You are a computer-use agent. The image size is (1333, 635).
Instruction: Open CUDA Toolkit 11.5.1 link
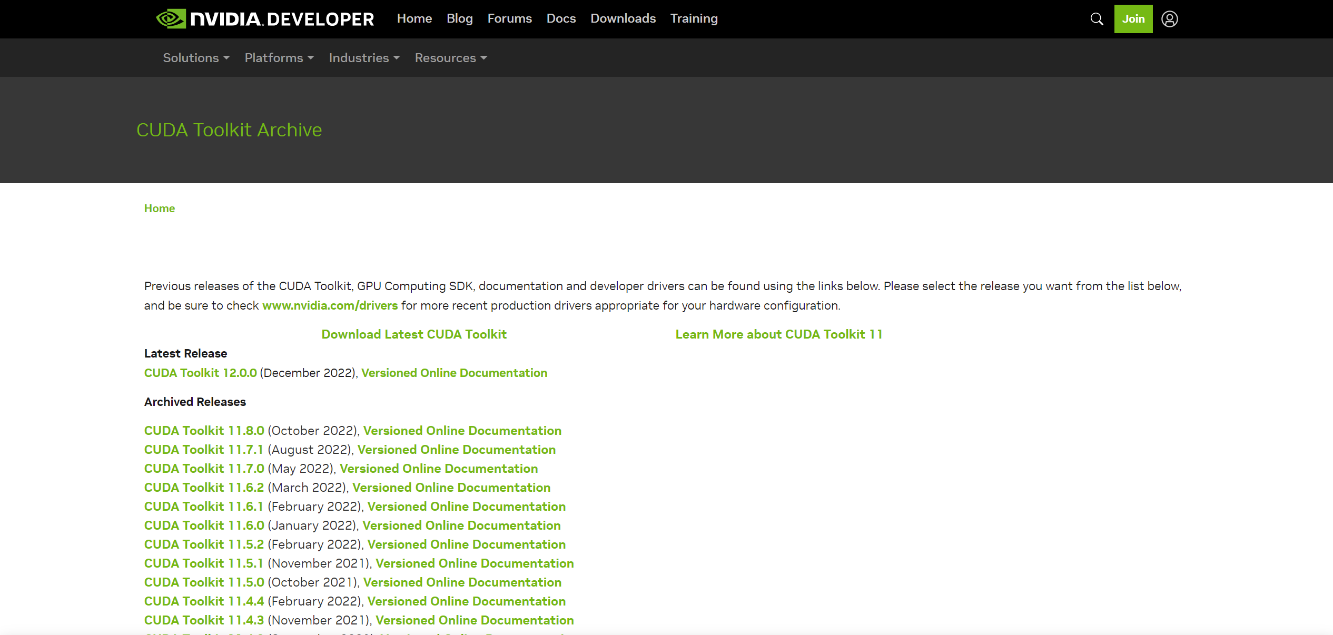pyautogui.click(x=204, y=563)
